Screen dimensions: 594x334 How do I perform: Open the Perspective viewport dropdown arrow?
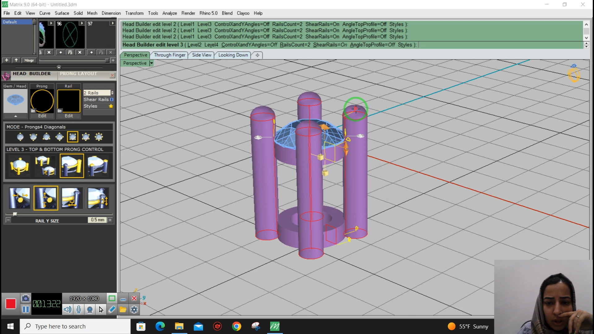[151, 63]
